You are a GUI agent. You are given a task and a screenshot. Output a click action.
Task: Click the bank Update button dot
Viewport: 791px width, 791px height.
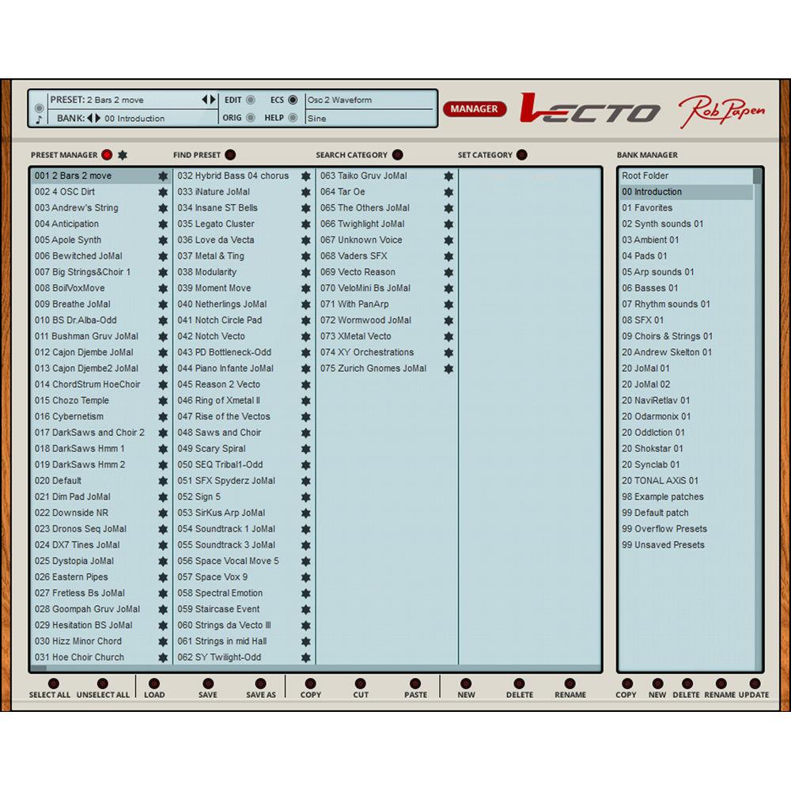(x=754, y=683)
